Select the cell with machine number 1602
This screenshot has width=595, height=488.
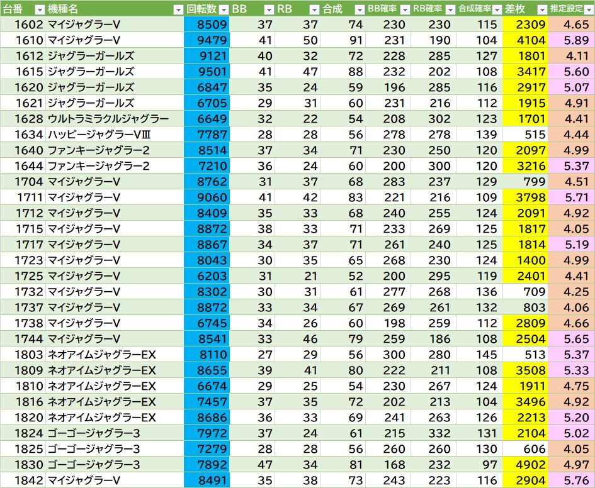coord(23,25)
